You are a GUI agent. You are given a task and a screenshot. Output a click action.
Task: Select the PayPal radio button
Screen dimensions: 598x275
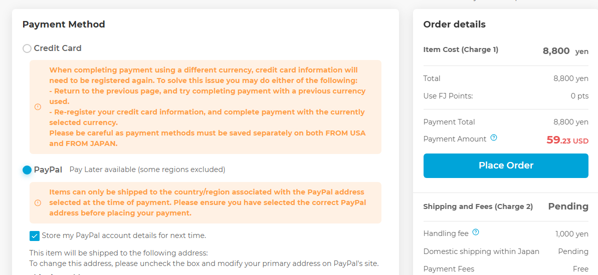pos(27,170)
